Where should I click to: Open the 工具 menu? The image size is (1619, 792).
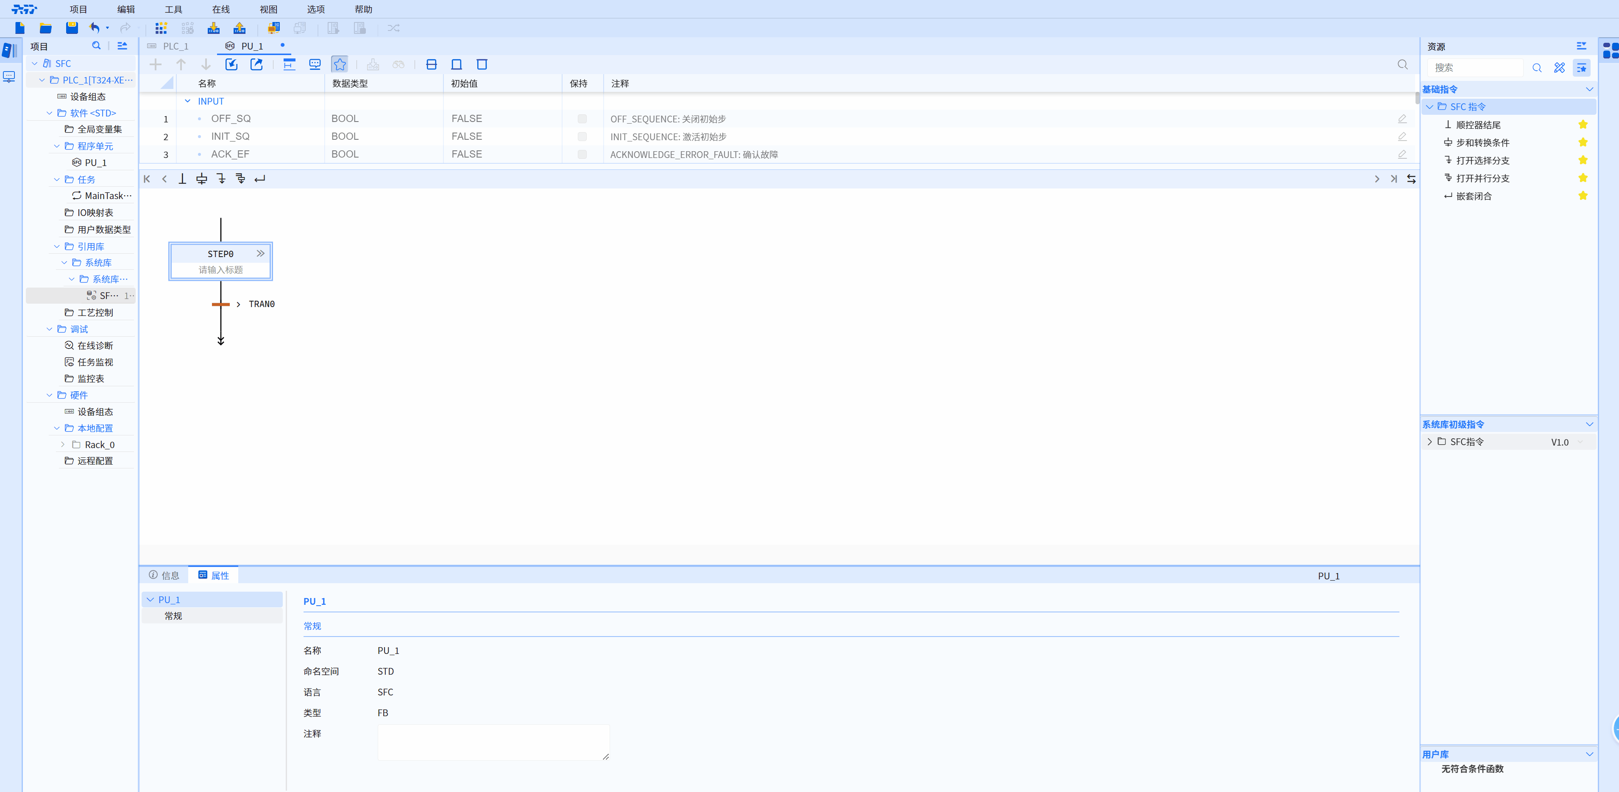[x=173, y=9]
